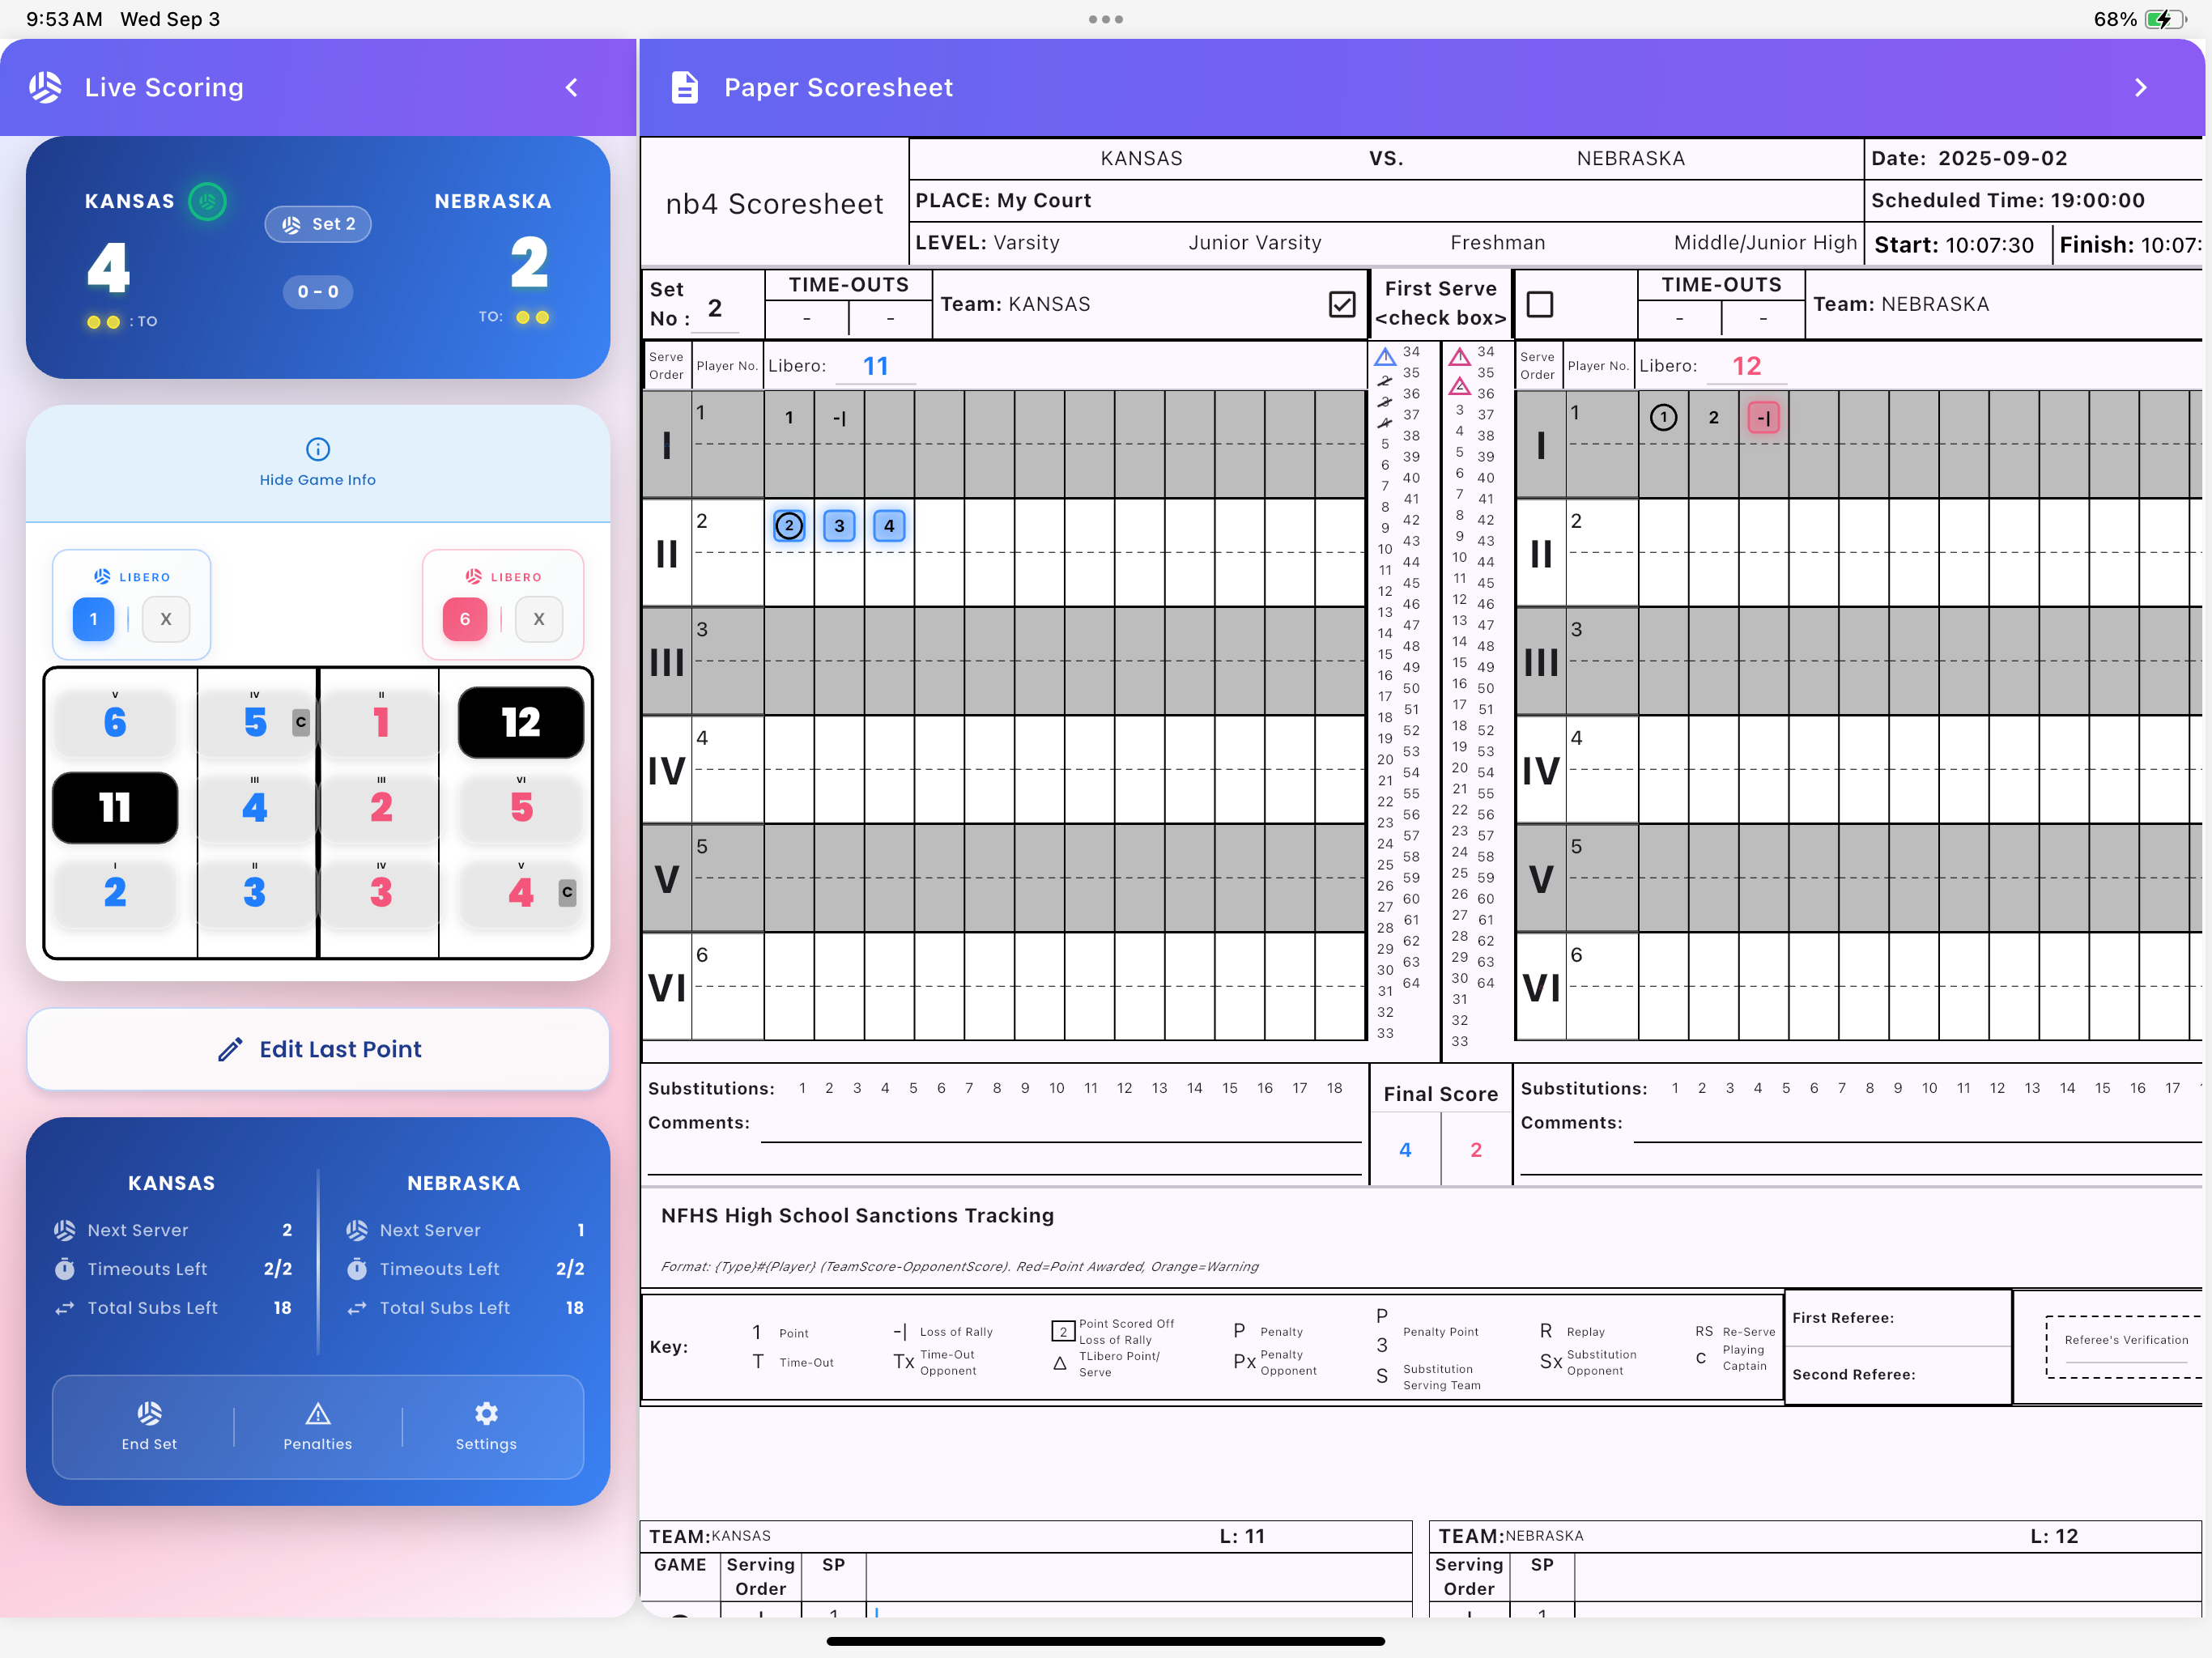Select Junior Varsity level text
The width and height of the screenshot is (2212, 1658).
click(x=1255, y=243)
